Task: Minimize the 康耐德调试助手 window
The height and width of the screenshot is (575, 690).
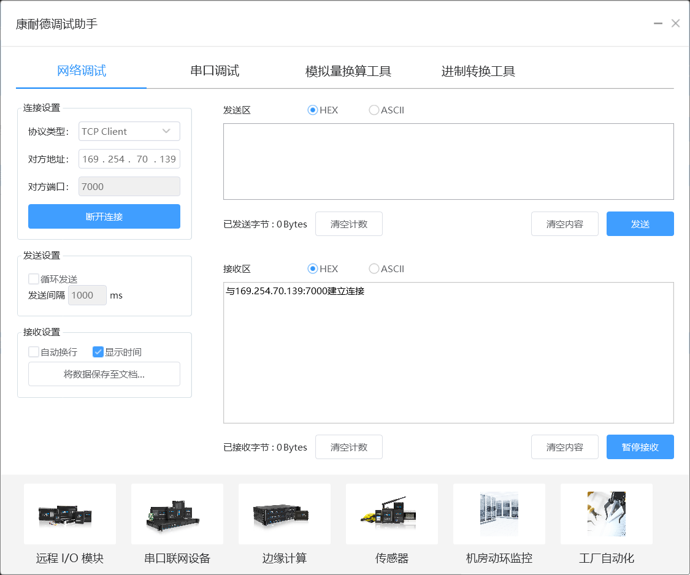Action: pos(658,23)
